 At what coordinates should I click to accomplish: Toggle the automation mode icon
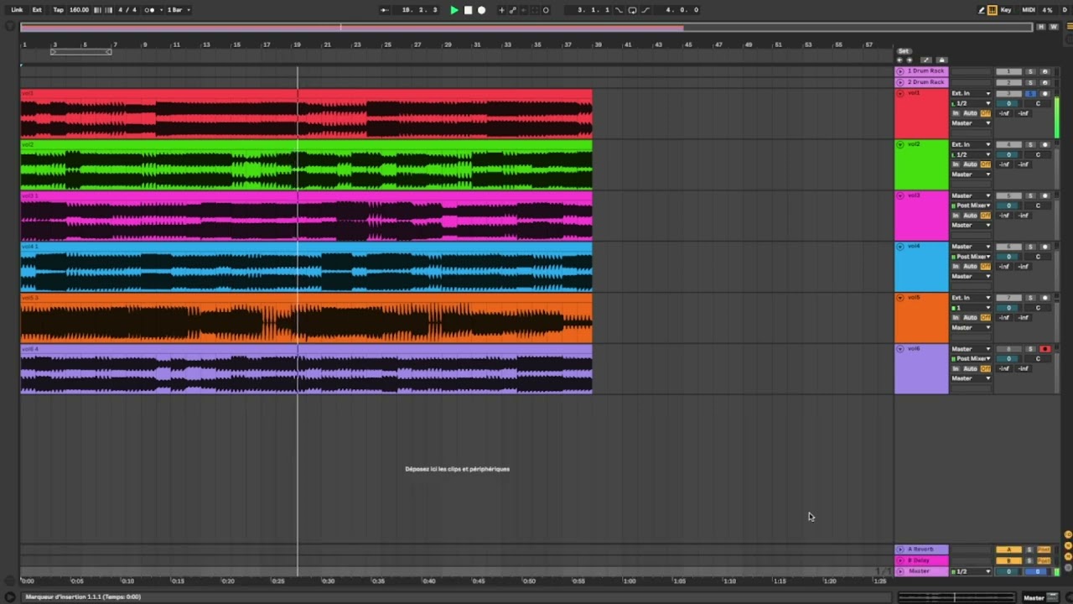point(925,60)
